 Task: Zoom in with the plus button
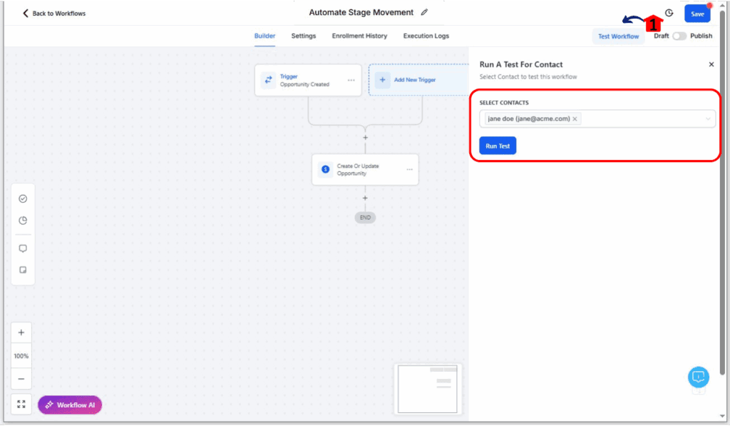[21, 333]
